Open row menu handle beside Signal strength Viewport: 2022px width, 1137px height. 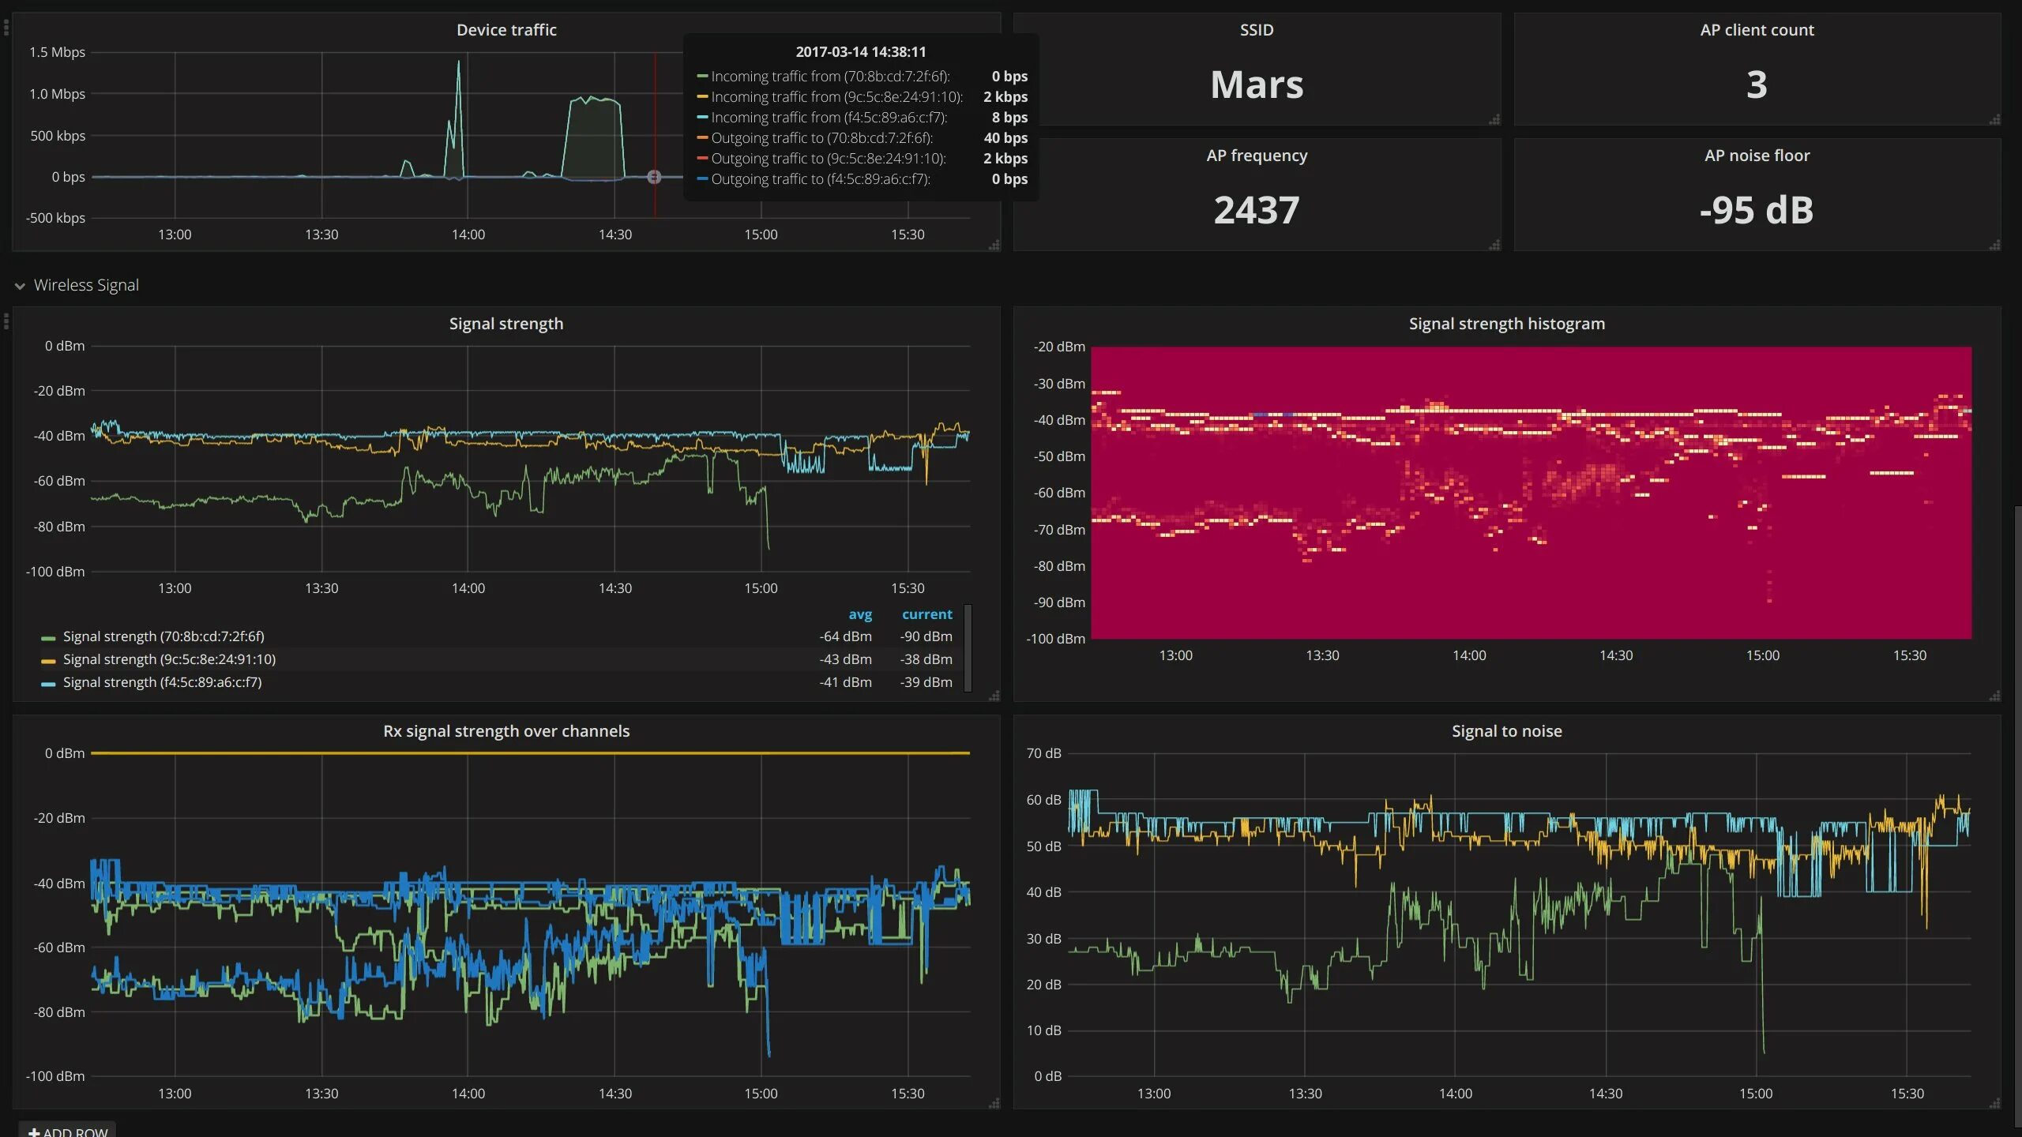click(6, 321)
